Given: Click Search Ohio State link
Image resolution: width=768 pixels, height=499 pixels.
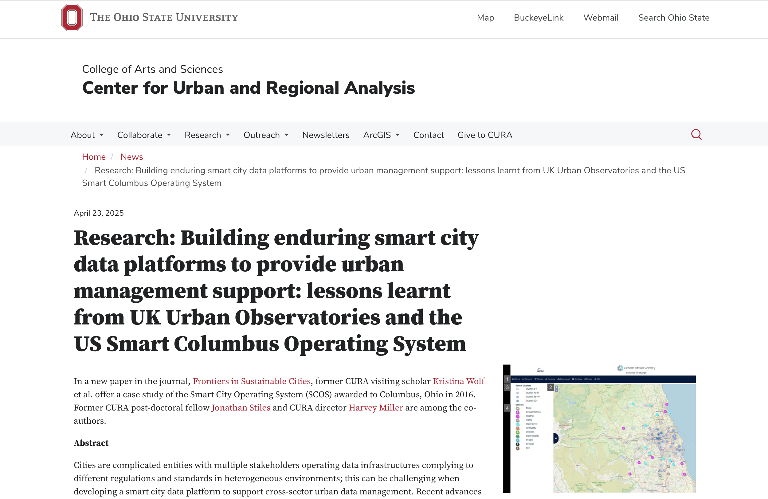Looking at the screenshot, I should pos(673,18).
